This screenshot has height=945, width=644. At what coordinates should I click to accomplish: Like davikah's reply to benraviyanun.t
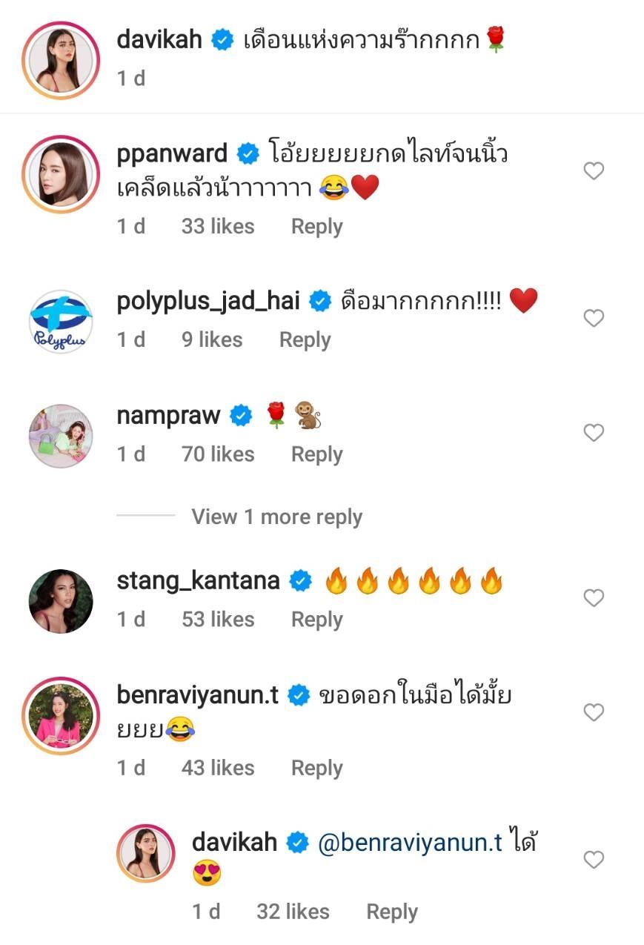click(594, 860)
